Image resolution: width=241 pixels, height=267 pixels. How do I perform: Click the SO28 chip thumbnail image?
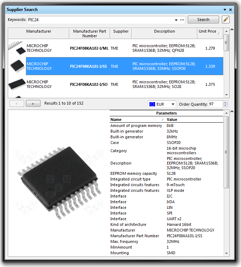point(17,84)
